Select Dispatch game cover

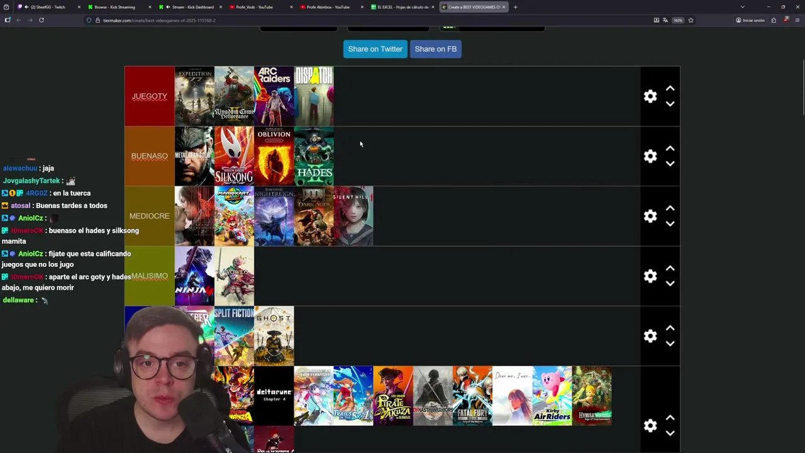(314, 96)
